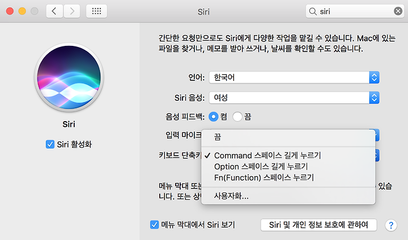408x240 pixels.
Task: Click into the siri search field
Action: tap(355, 11)
